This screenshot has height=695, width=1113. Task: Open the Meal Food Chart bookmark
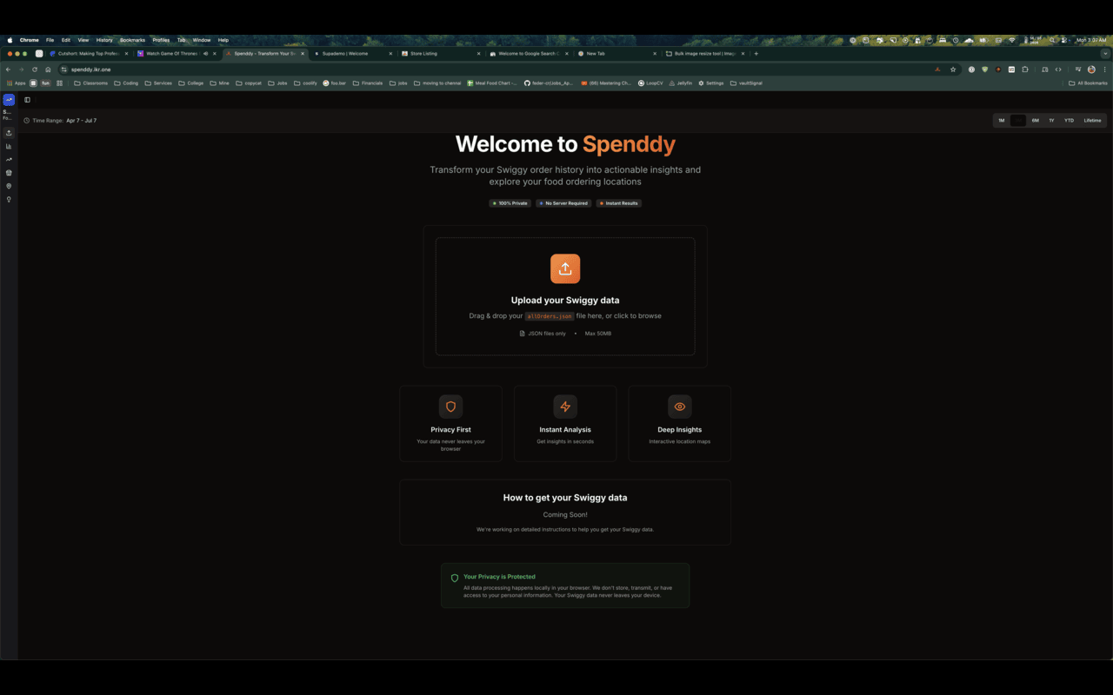click(492, 83)
